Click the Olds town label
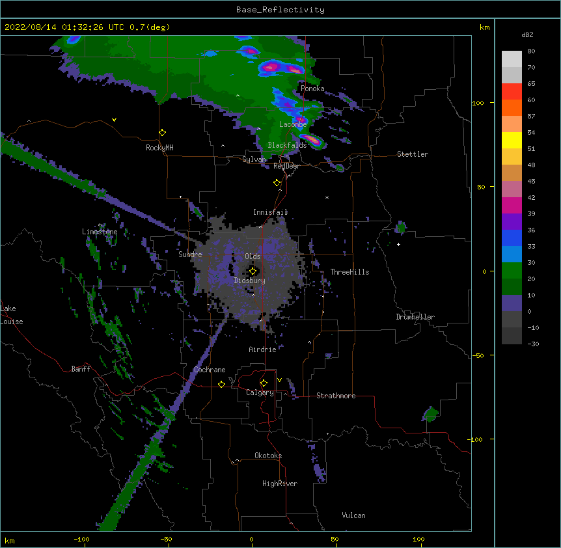 tap(253, 256)
